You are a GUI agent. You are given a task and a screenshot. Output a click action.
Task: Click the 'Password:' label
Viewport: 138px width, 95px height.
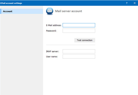click(x=51, y=31)
